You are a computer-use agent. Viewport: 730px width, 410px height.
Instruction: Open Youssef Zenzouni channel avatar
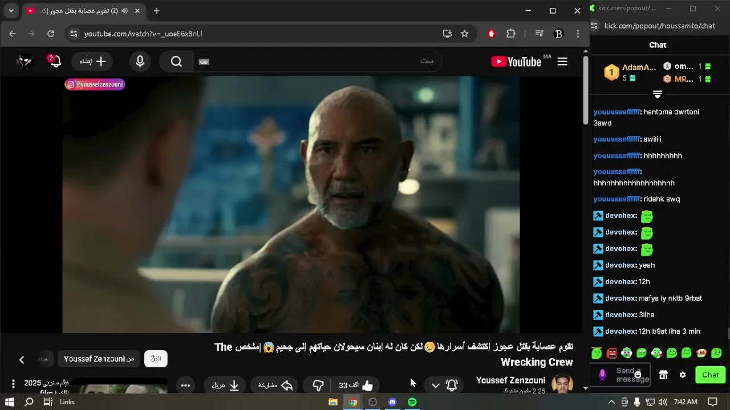[562, 384]
